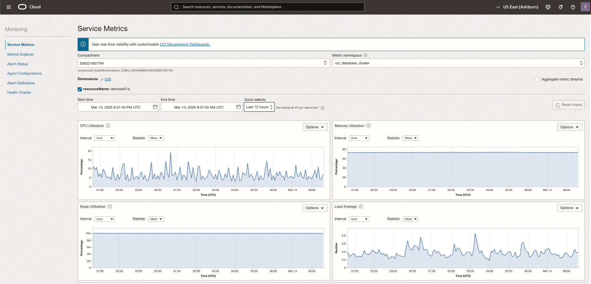Click the Swap Utilization info icon
Viewport: 591px width, 284px height.
coord(110,206)
